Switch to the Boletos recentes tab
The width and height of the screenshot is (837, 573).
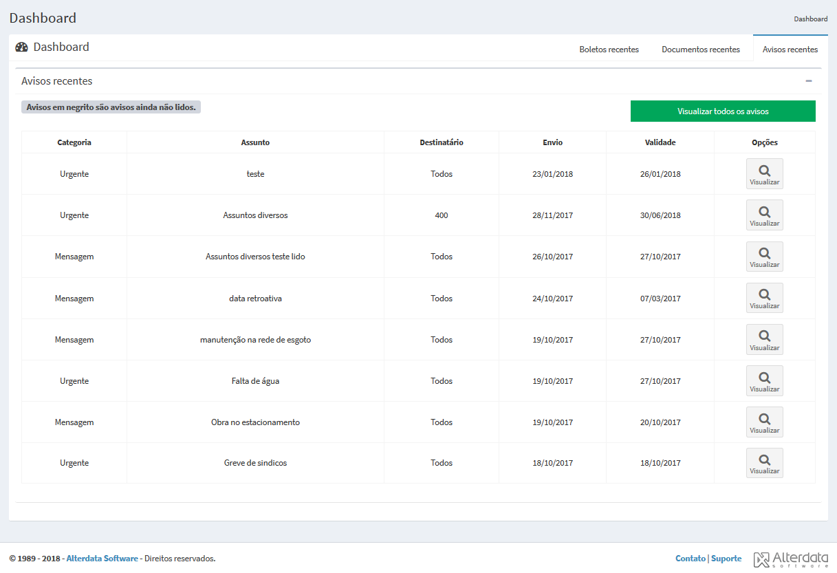click(609, 50)
